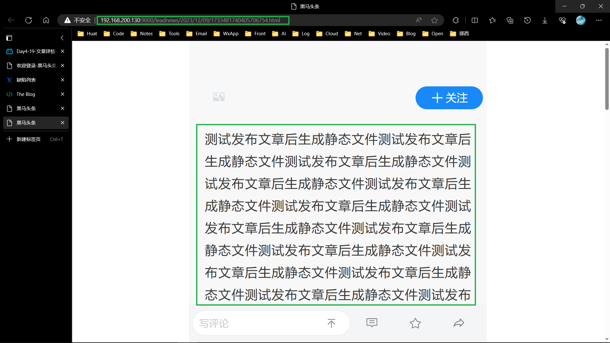Image resolution: width=610 pixels, height=343 pixels.
Task: Click the home page icon
Action: (x=46, y=20)
